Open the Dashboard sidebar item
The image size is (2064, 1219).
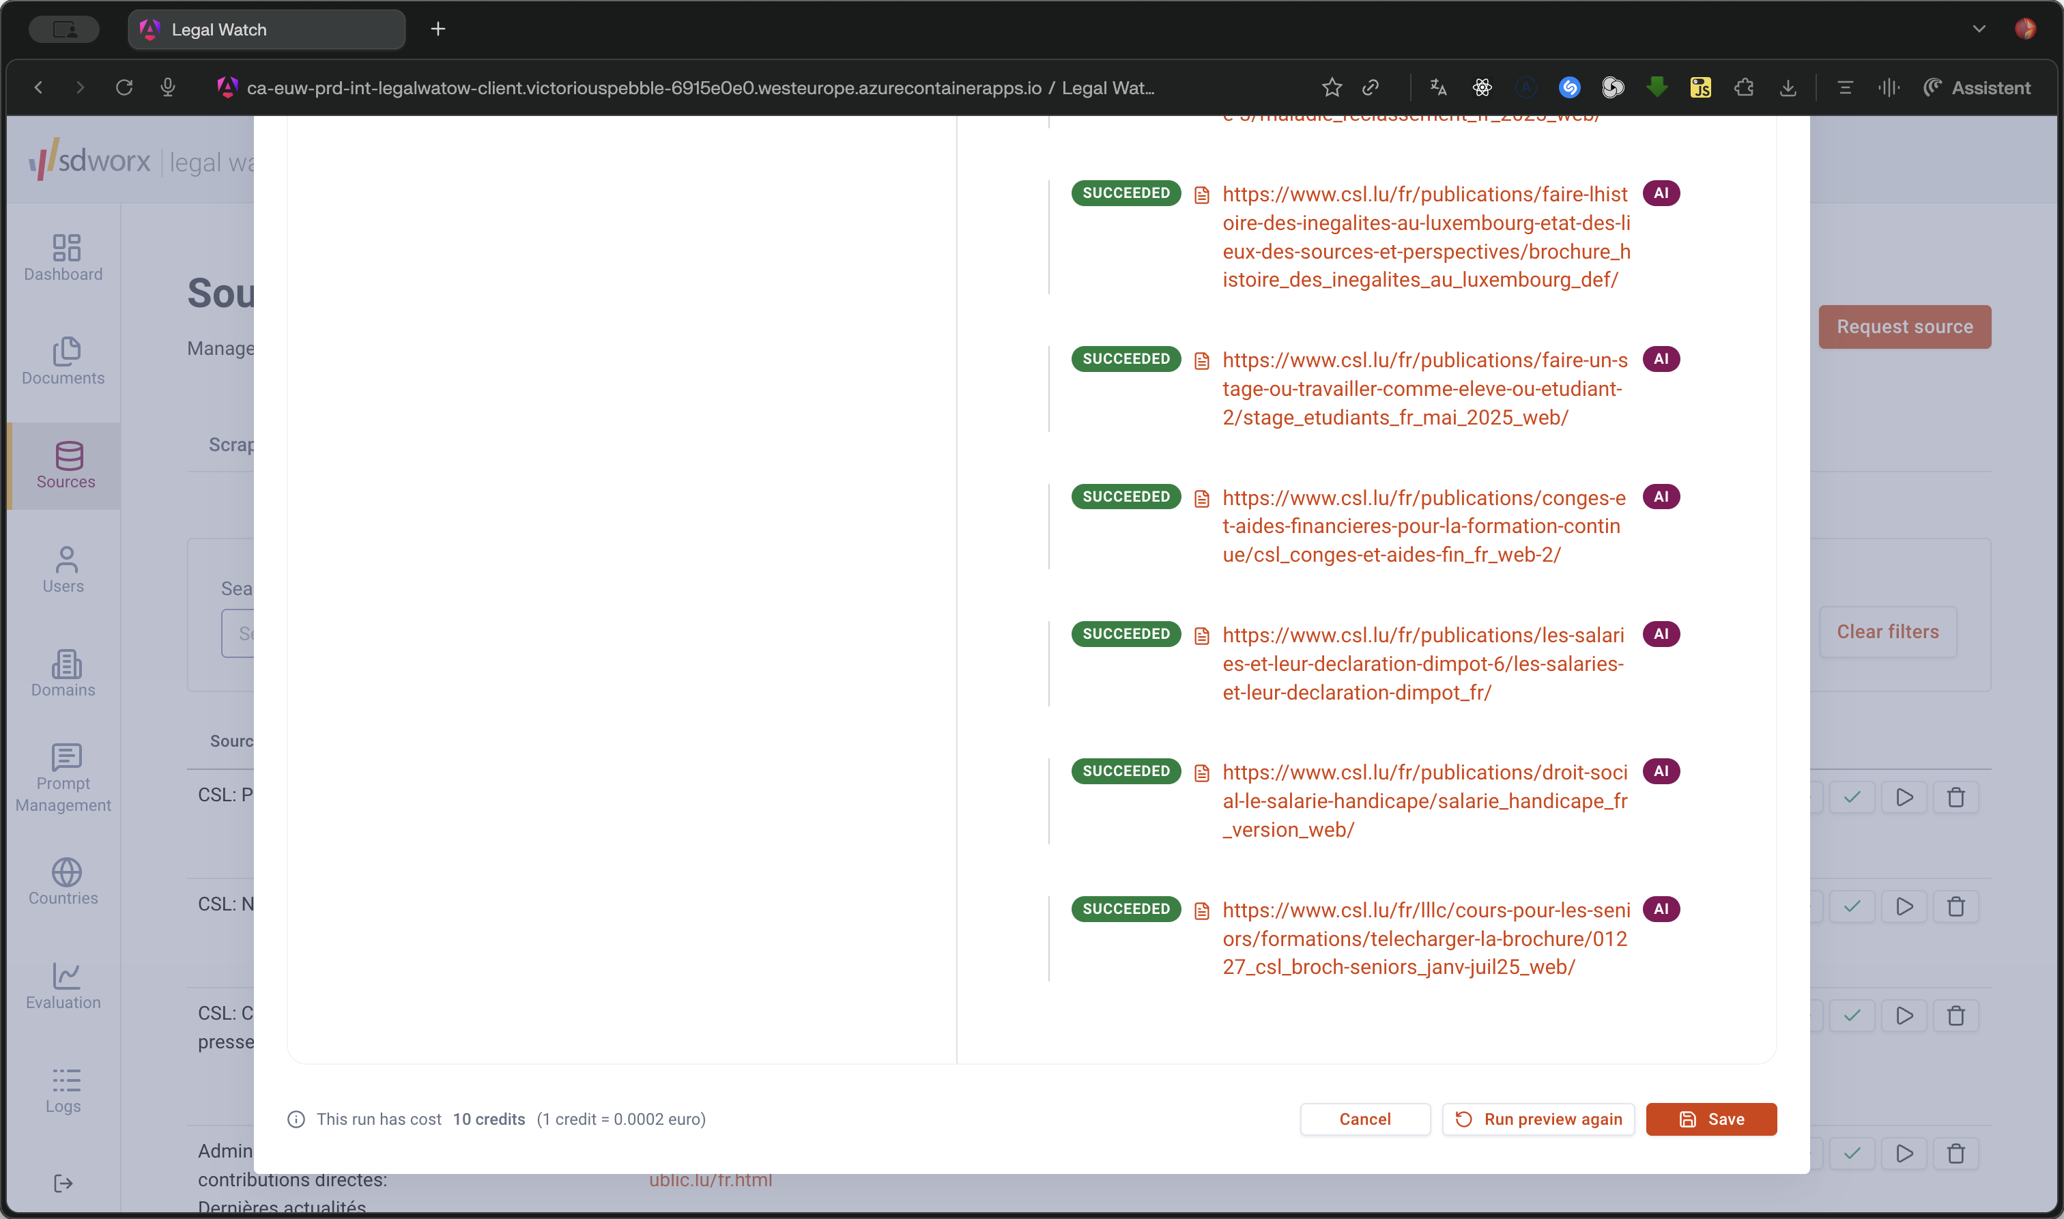(63, 258)
